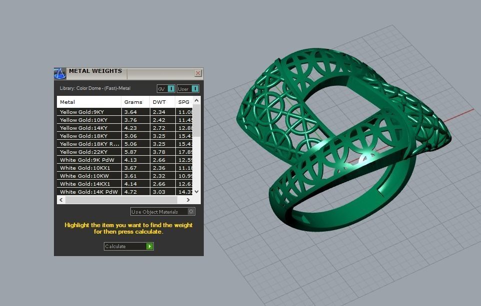The image size is (481, 306).
Task: Click the scroll up arrow of metal list
Action: pos(197,100)
